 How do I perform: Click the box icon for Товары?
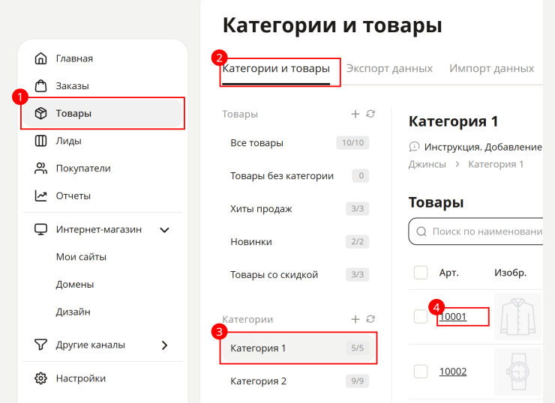click(40, 113)
